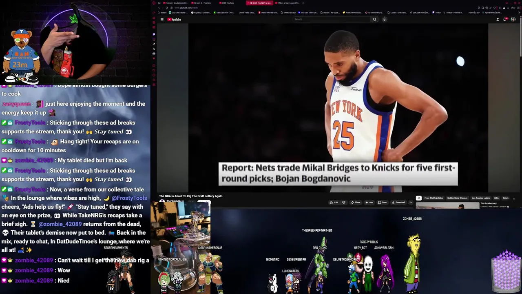Select the All recommendation filter chip
The width and height of the screenshot is (522, 294).
click(418, 198)
